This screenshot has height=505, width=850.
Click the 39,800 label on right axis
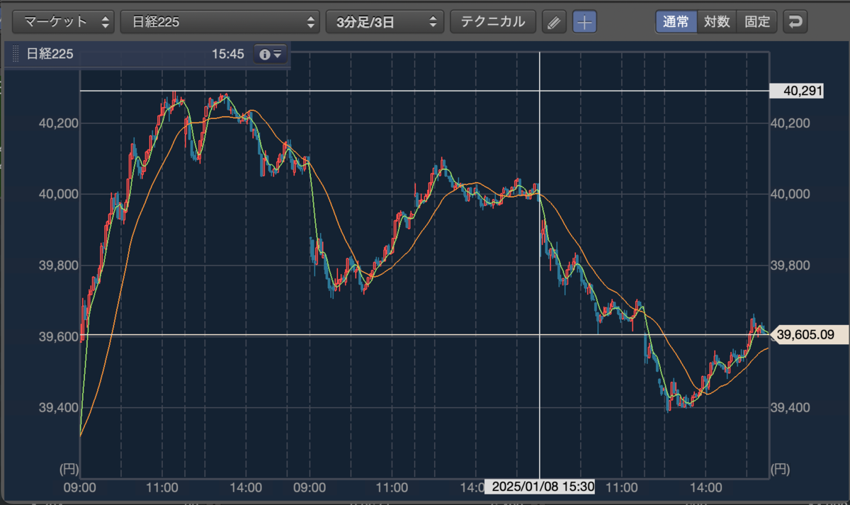pos(791,266)
